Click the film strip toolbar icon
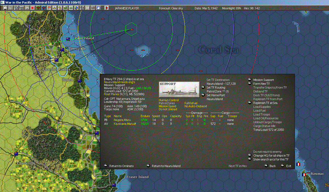329x192 pixels. 93,8
